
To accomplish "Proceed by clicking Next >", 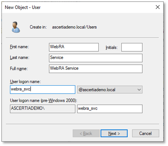I will (x=114, y=133).
